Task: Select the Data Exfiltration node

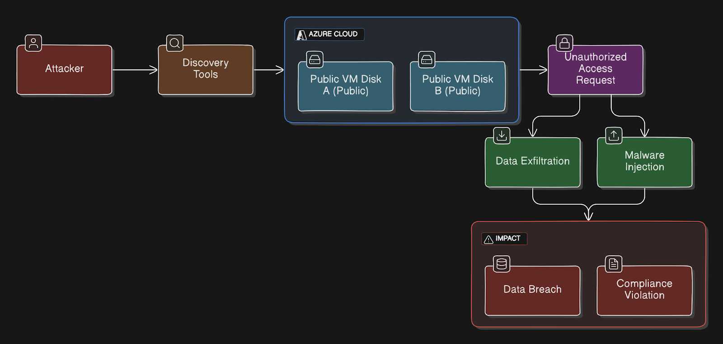Action: click(533, 162)
